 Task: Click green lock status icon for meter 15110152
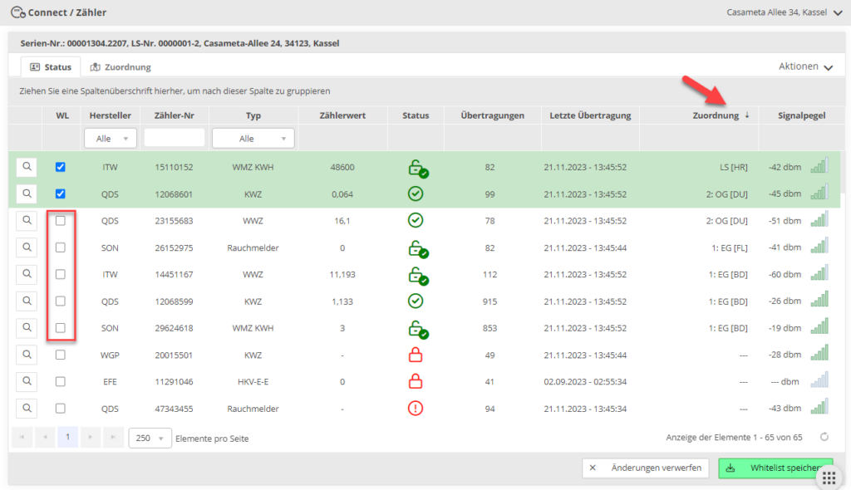416,168
